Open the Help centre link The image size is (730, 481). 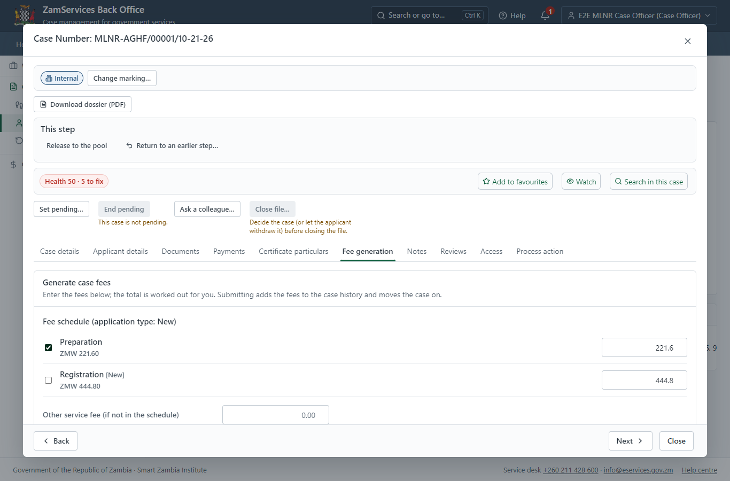(x=700, y=470)
